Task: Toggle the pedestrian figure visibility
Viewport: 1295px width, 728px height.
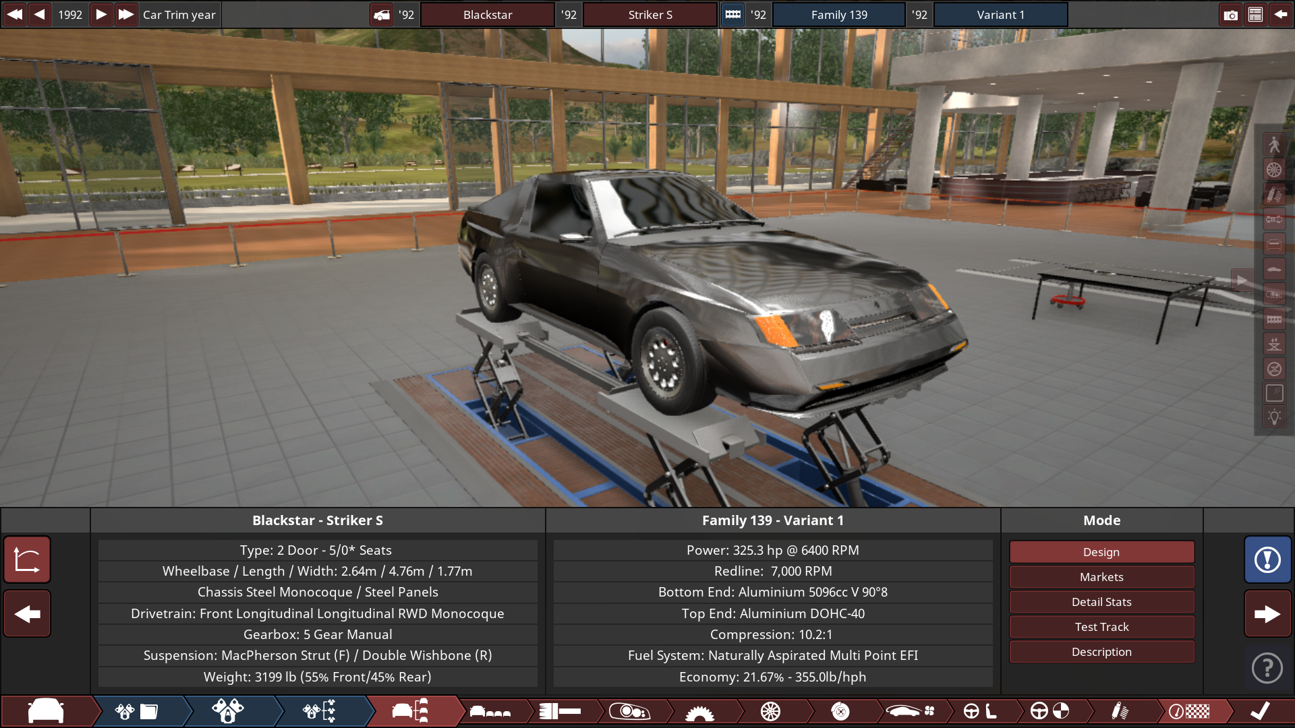Action: click(1274, 144)
